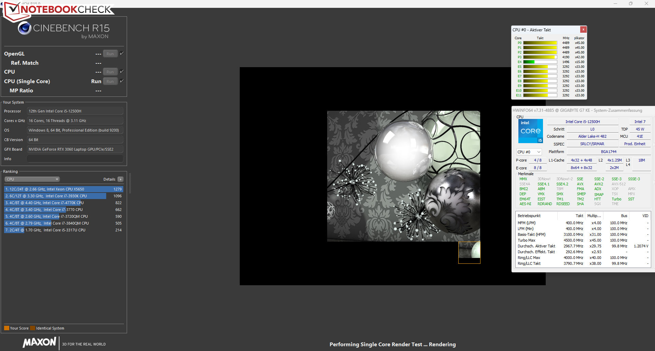Restore down the Cinebench window
The height and width of the screenshot is (351, 655).
pos(631,3)
